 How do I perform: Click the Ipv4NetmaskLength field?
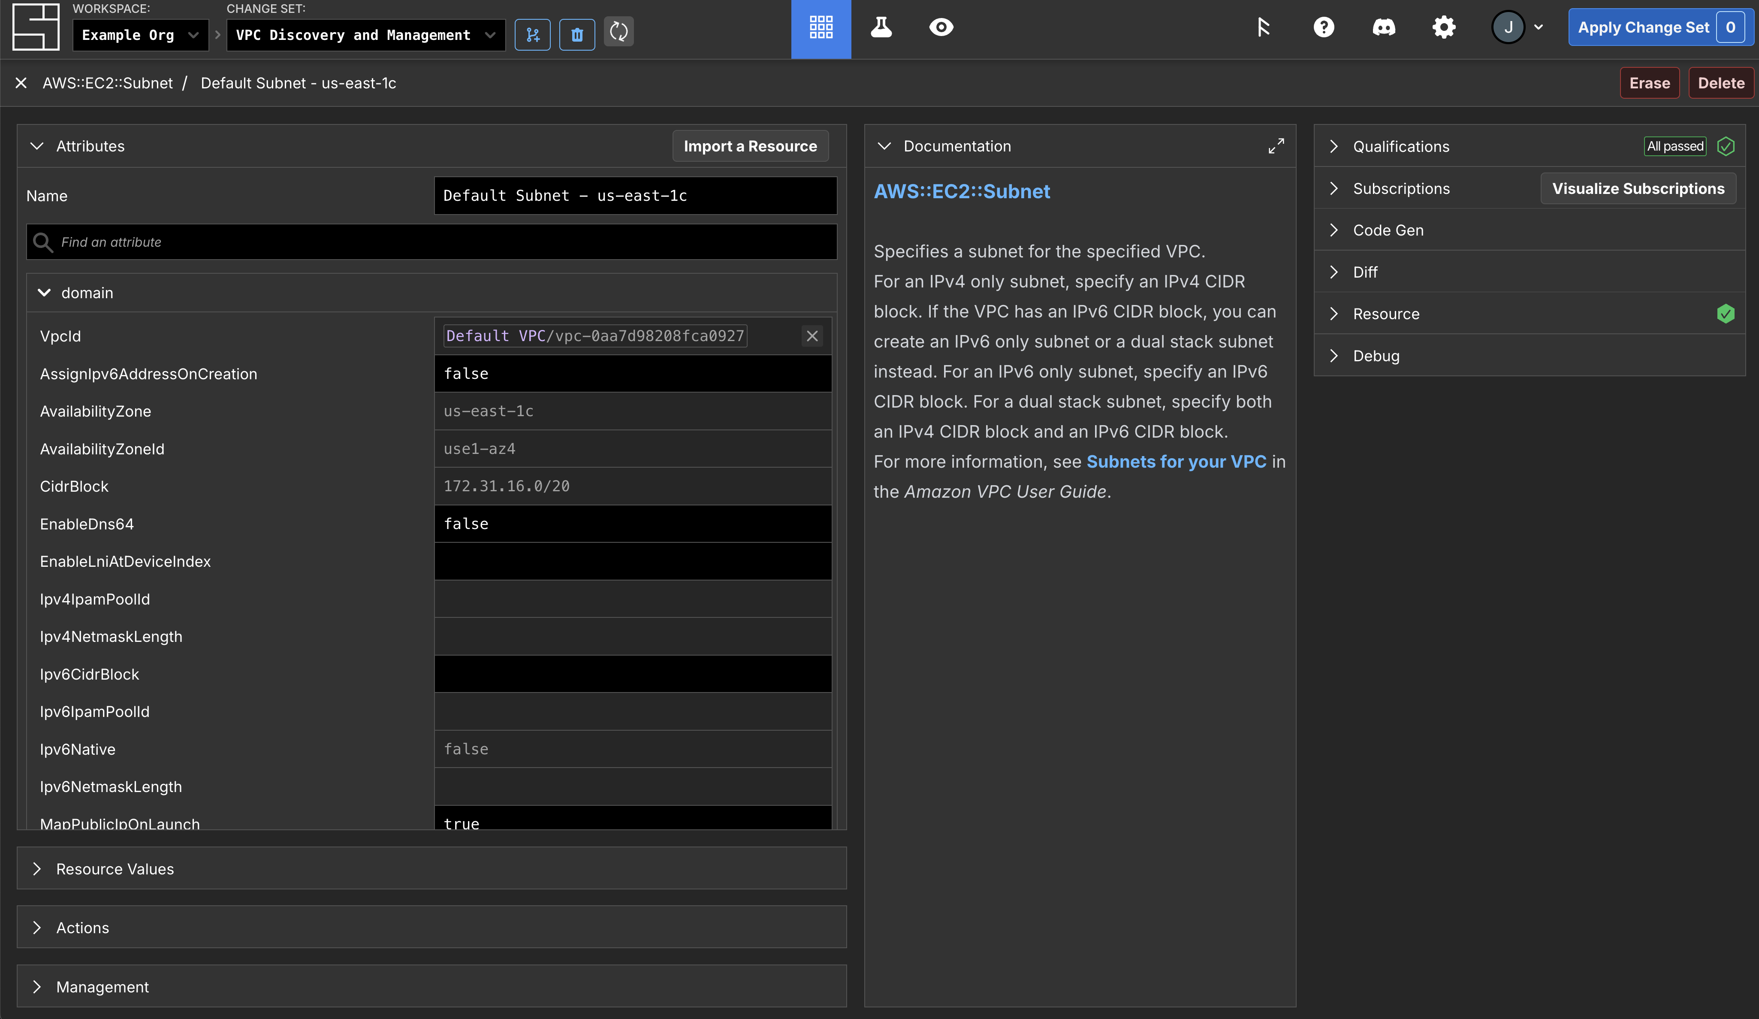pyautogui.click(x=633, y=636)
